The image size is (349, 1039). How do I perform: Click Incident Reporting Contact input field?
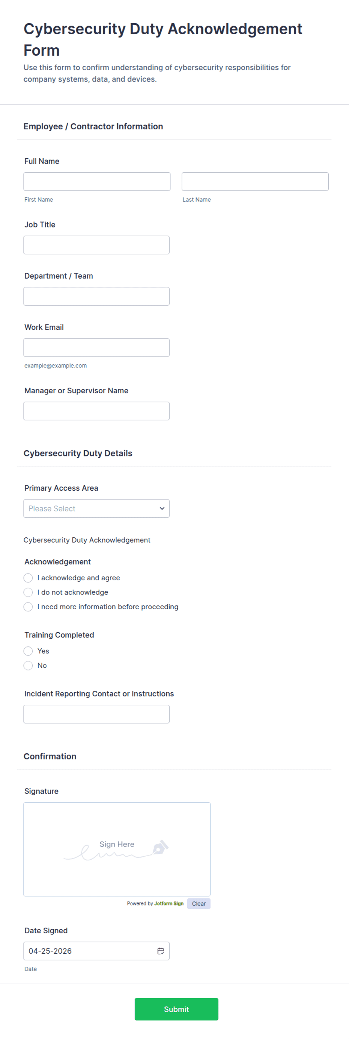point(96,714)
